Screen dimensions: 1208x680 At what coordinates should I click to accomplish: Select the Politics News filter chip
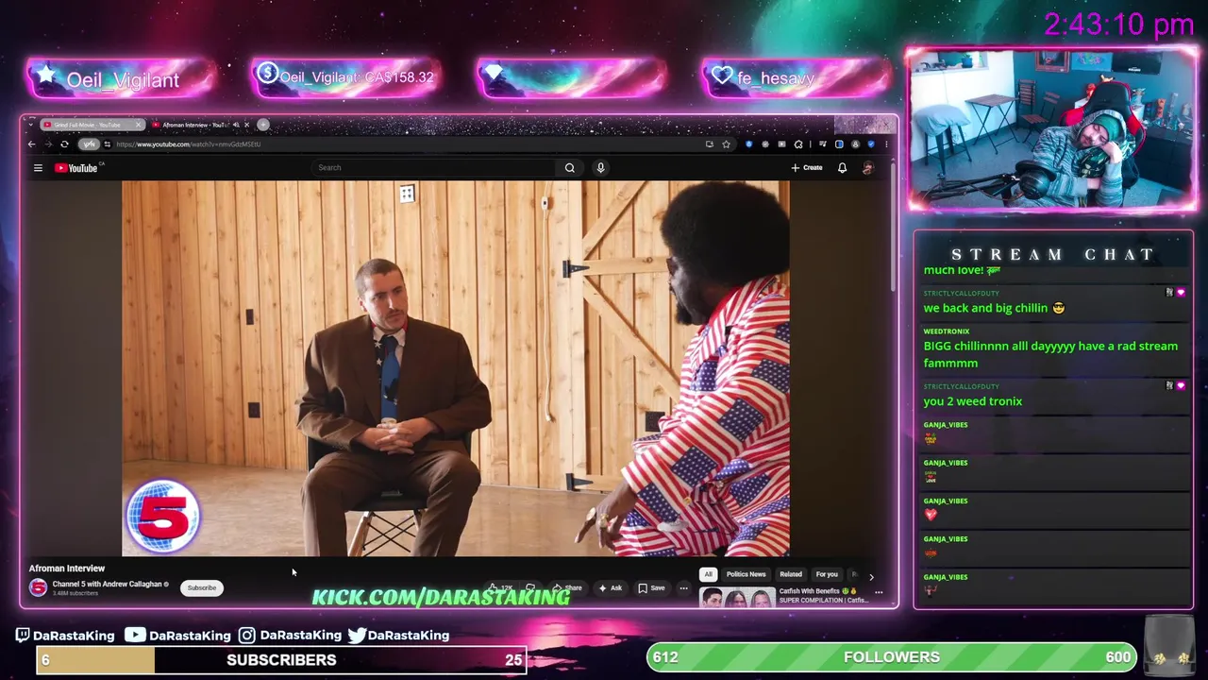(746, 574)
